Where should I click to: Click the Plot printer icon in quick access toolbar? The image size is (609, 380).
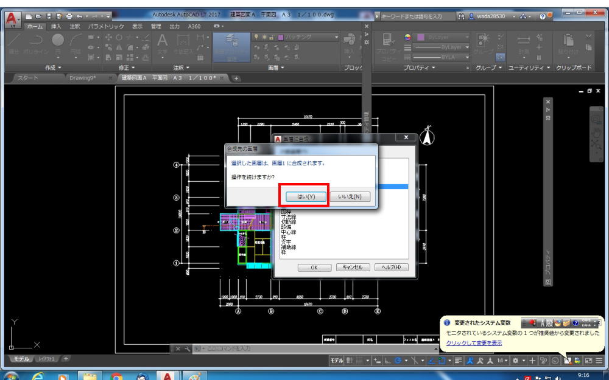click(69, 16)
